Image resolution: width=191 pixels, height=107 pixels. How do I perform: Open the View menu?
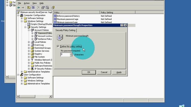pos(35,3)
